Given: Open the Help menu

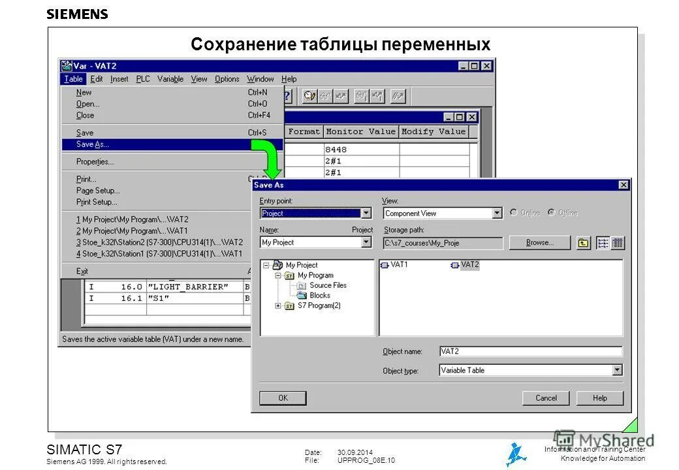Looking at the screenshot, I should coord(289,79).
